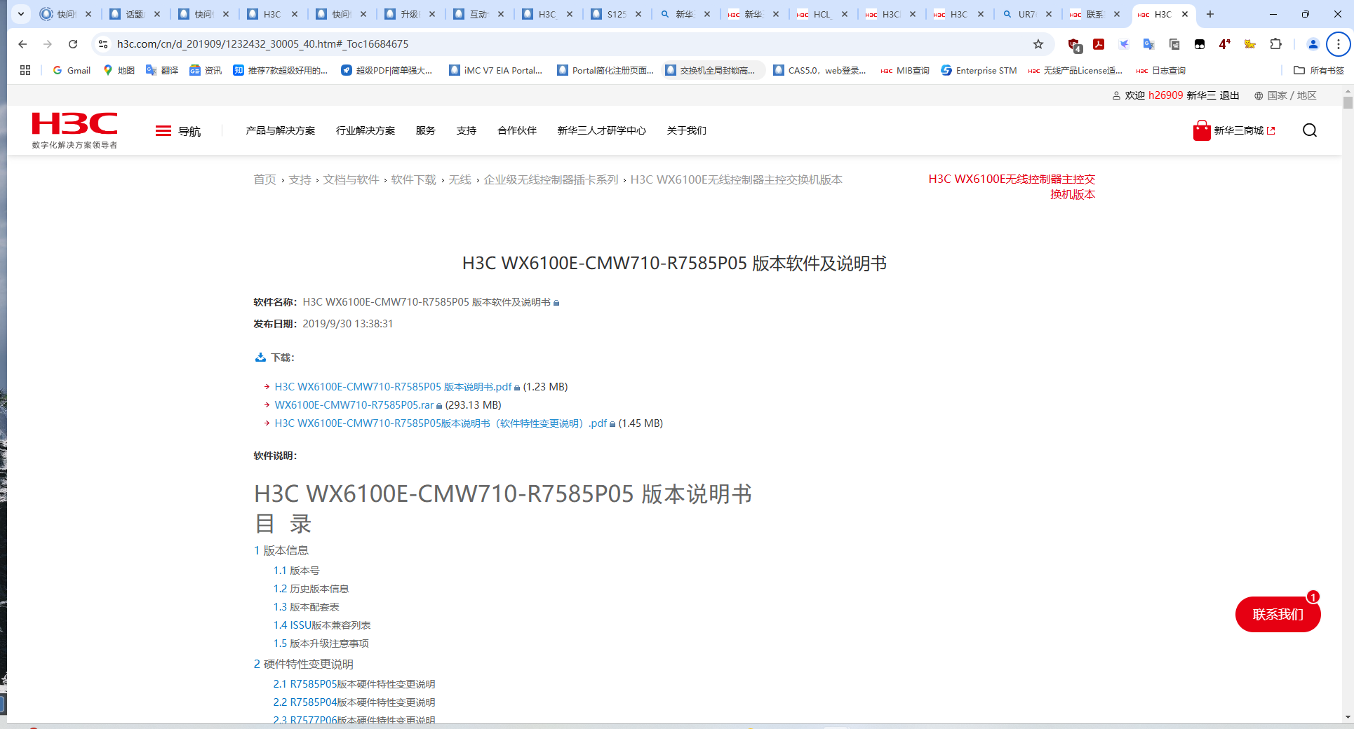Open the Enterprise STM bookmark
The width and height of the screenshot is (1354, 729).
979,70
